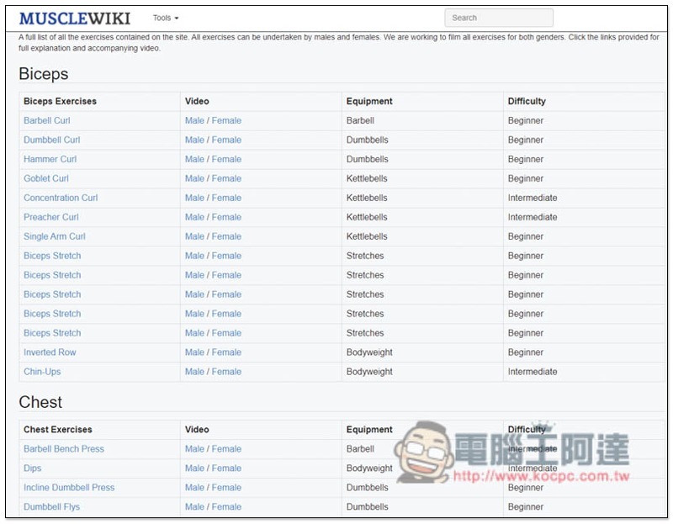
Task: Click the Chin-Ups exercise link
Action: click(42, 372)
